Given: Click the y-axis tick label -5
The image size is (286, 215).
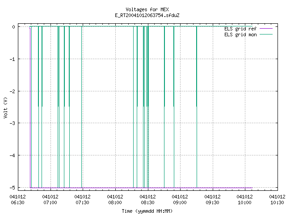Looking at the screenshot, I should click(13, 188).
